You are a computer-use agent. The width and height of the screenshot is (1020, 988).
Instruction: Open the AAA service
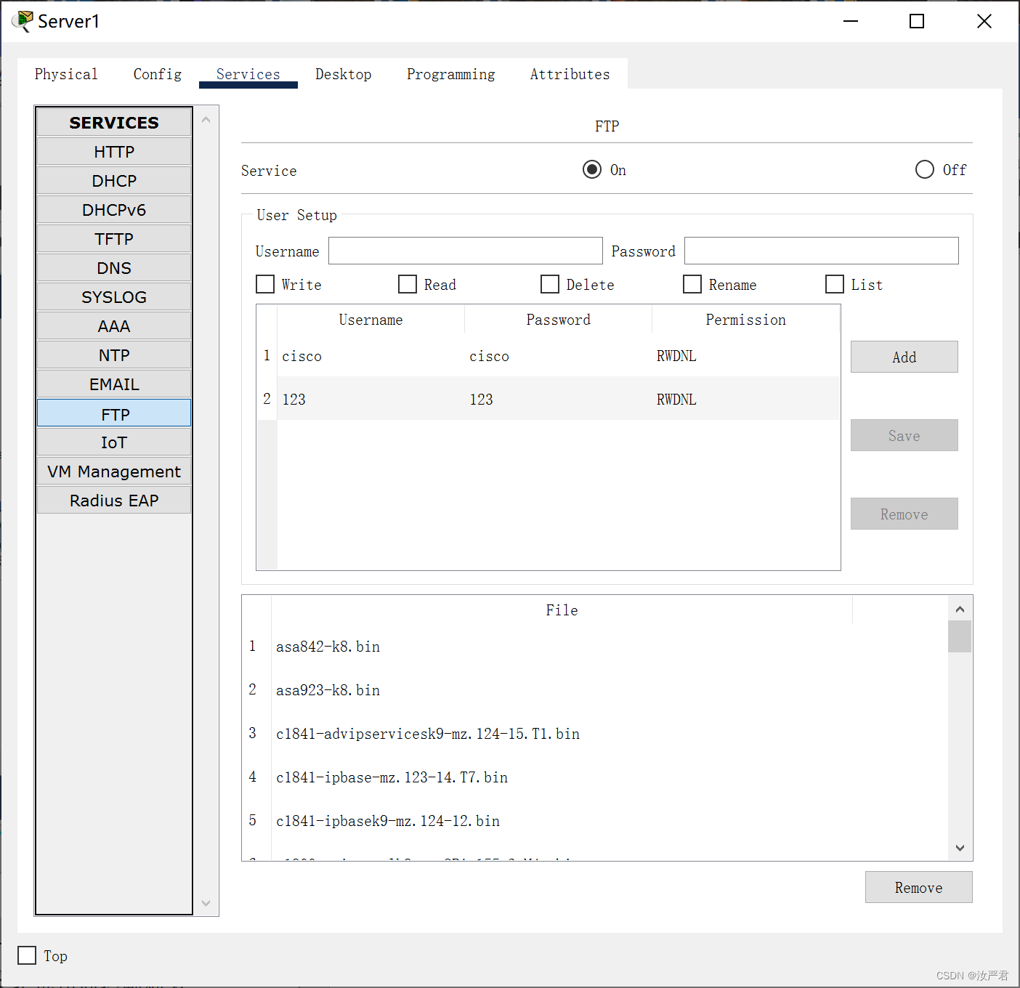[x=114, y=326]
